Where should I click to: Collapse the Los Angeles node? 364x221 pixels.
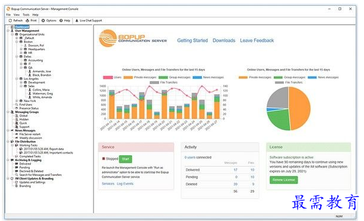(x=17, y=79)
